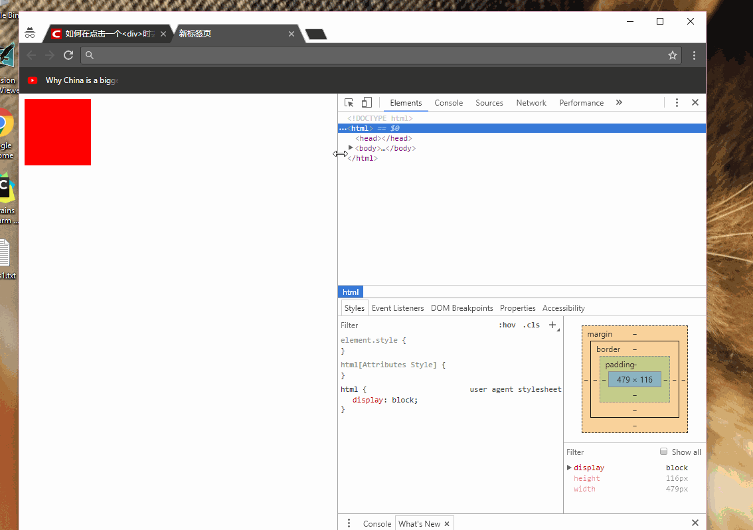Click the incognito mode icon

point(30,33)
